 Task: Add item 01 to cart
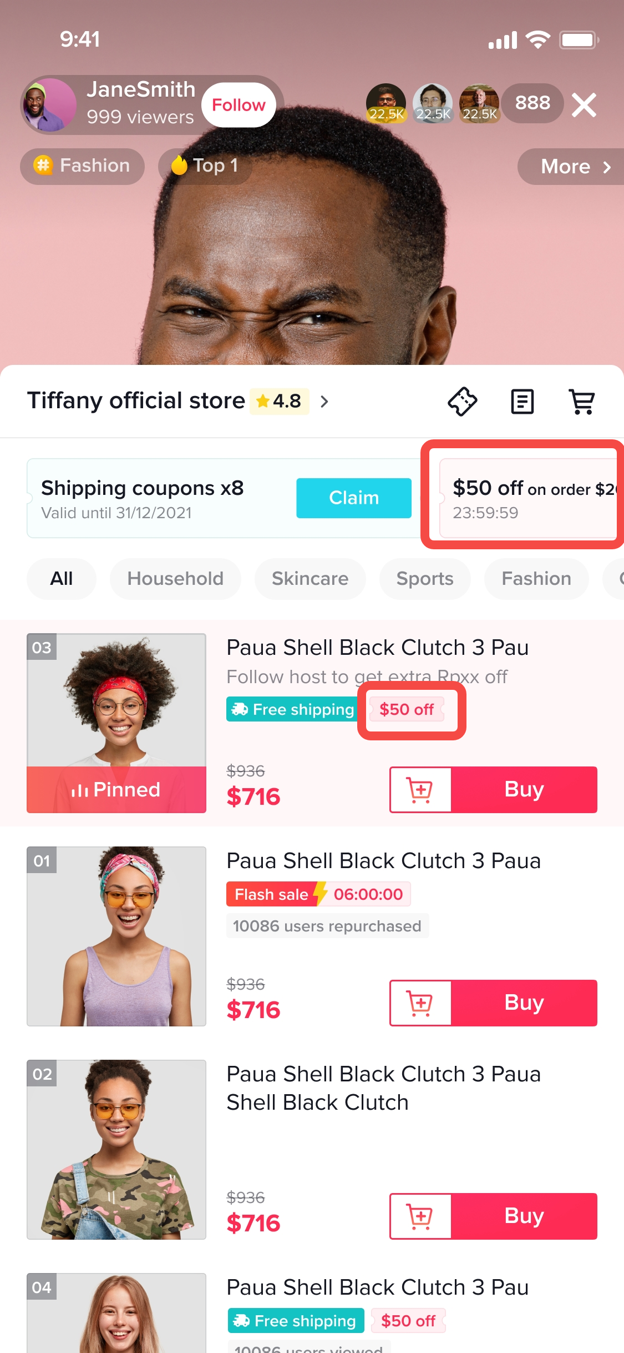click(420, 1003)
